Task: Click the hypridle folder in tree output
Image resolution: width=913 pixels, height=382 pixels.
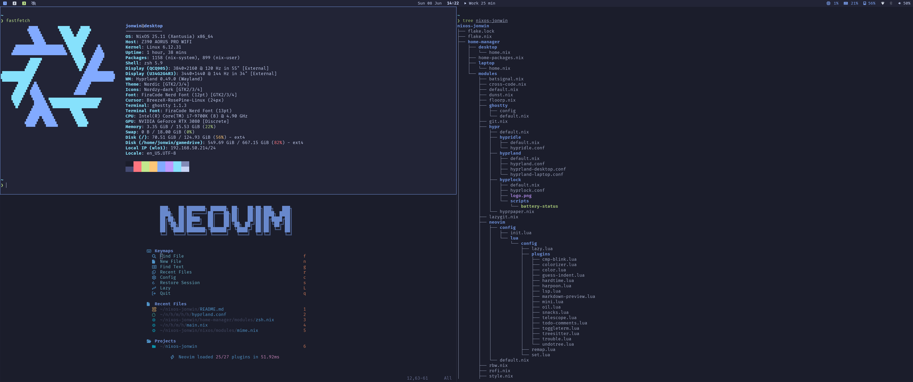Action: coord(510,137)
